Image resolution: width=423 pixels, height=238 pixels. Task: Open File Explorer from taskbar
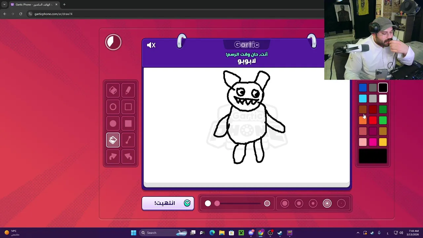coord(222,233)
